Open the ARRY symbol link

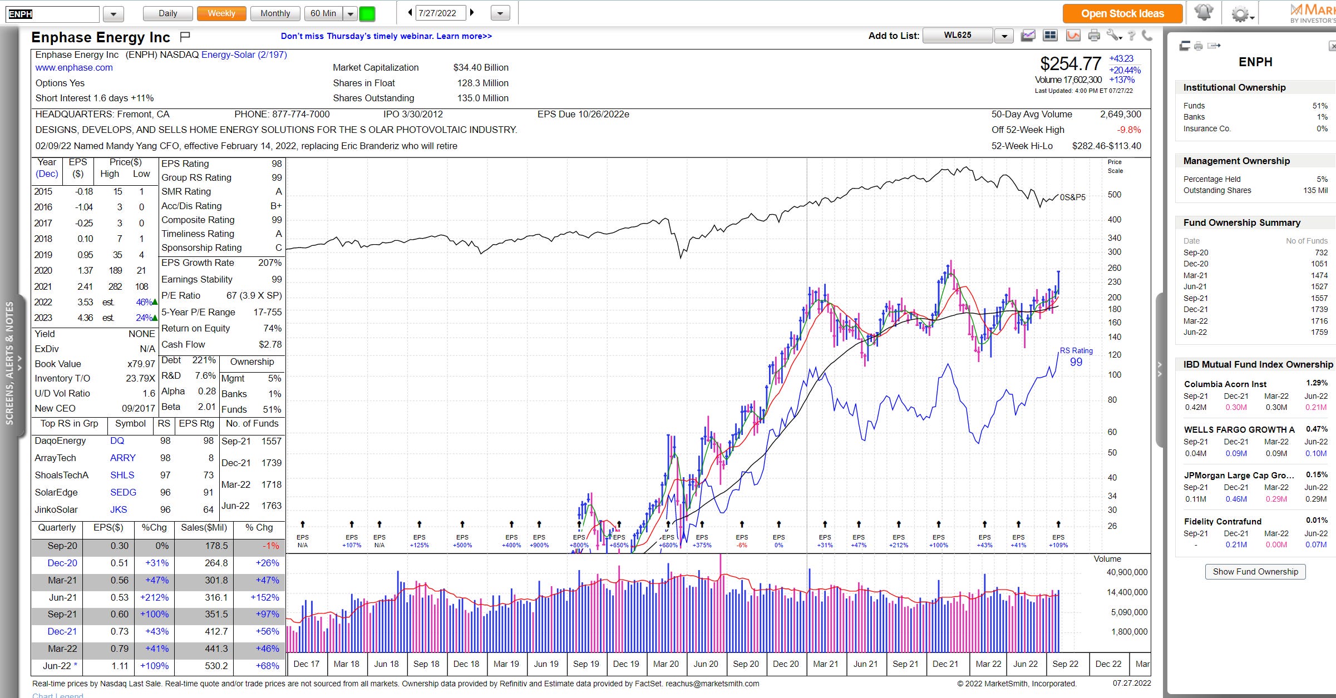[123, 458]
